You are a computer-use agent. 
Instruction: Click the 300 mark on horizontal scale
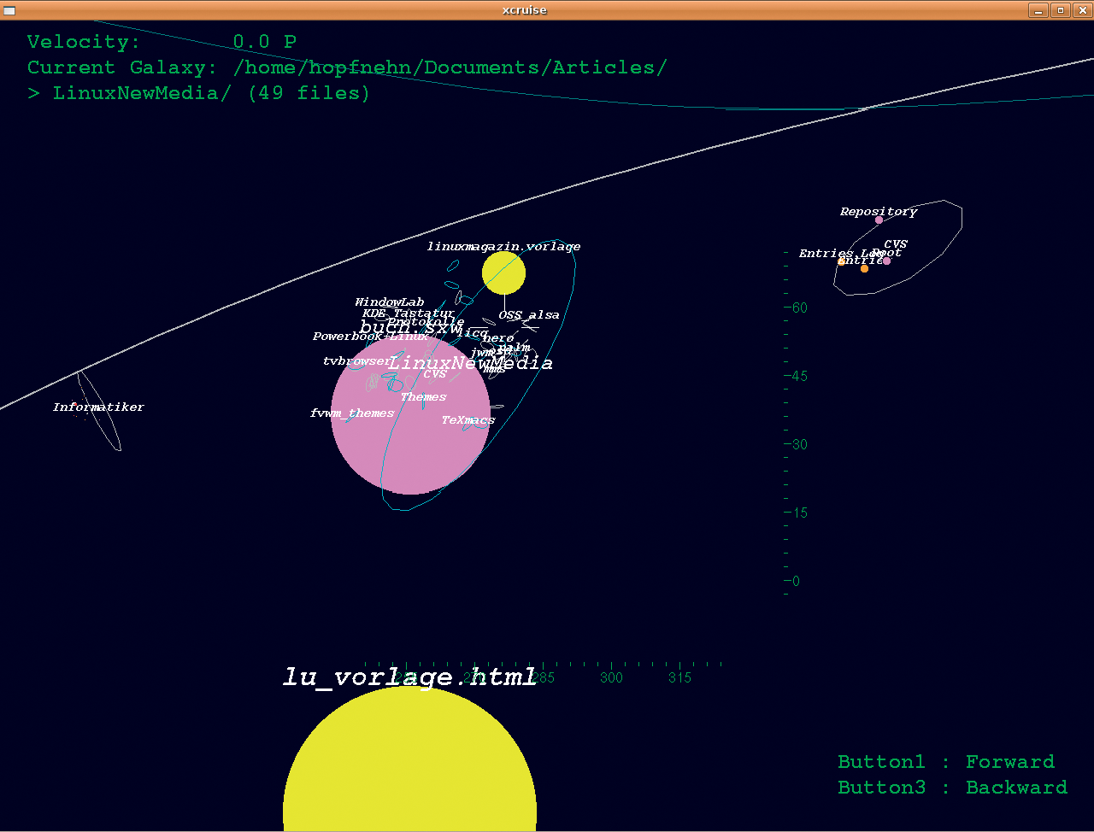coord(611,678)
